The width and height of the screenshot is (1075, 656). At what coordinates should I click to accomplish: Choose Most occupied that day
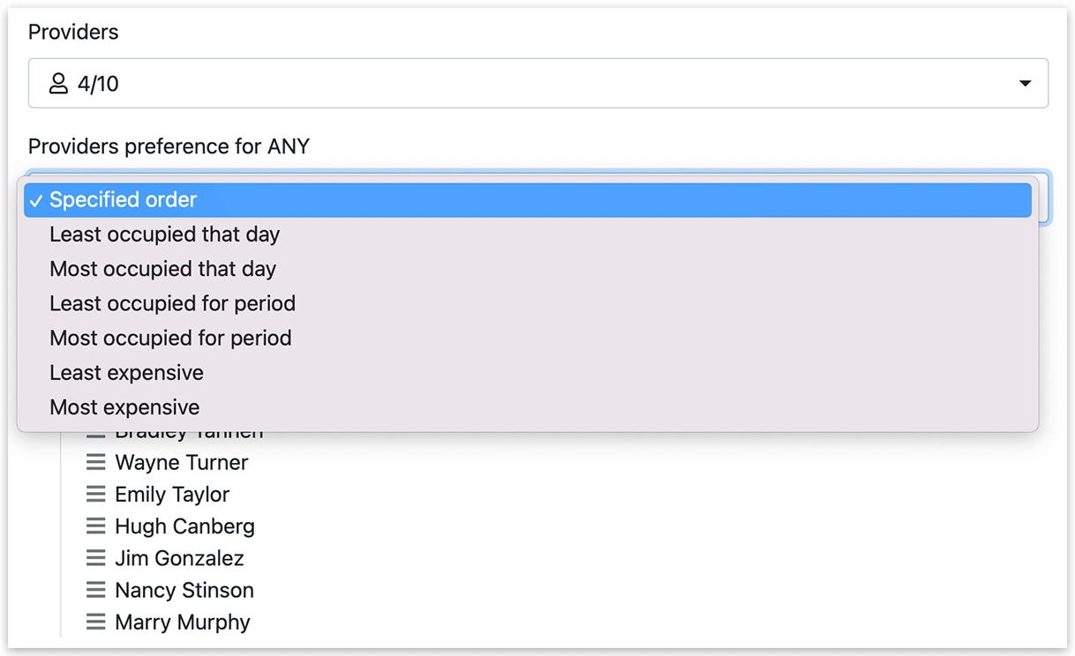click(x=528, y=269)
